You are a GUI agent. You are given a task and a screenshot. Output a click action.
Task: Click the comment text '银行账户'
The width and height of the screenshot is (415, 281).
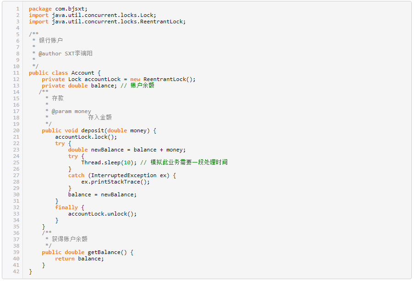coord(51,40)
